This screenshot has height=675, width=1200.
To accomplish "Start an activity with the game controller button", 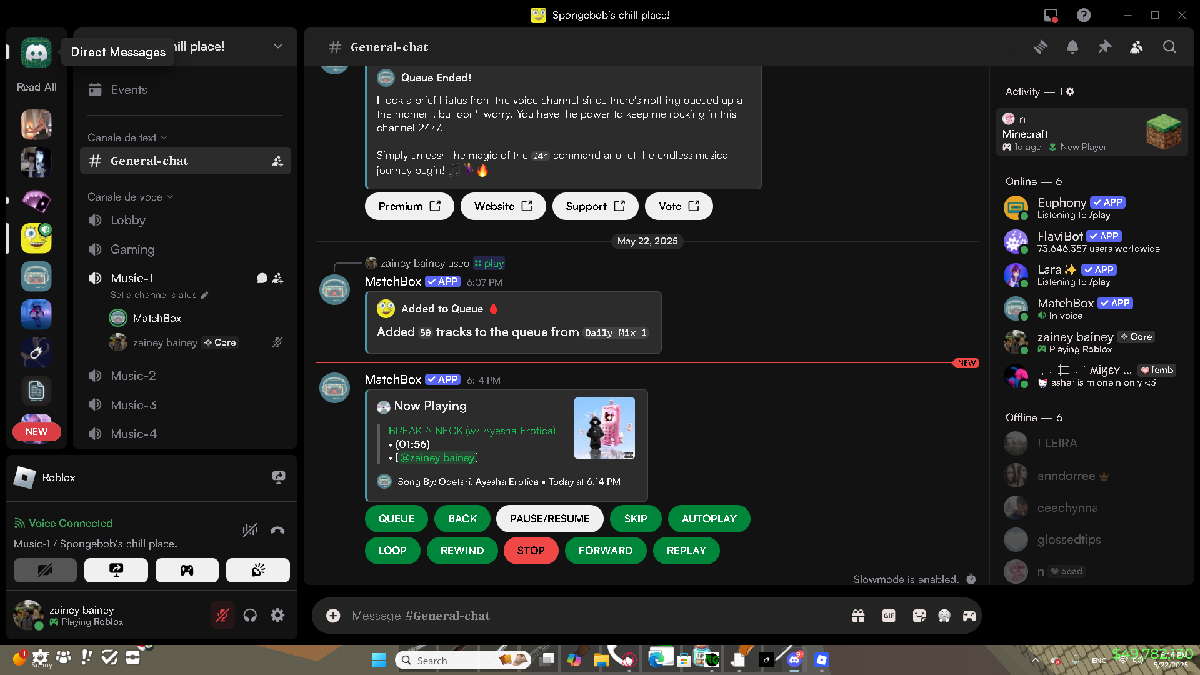I will [x=187, y=570].
